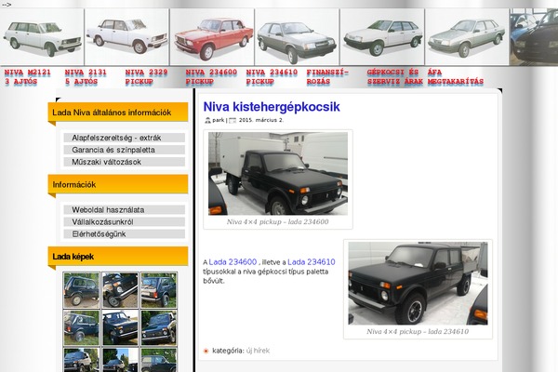Open Műszaki változások sidebar link

[125, 162]
